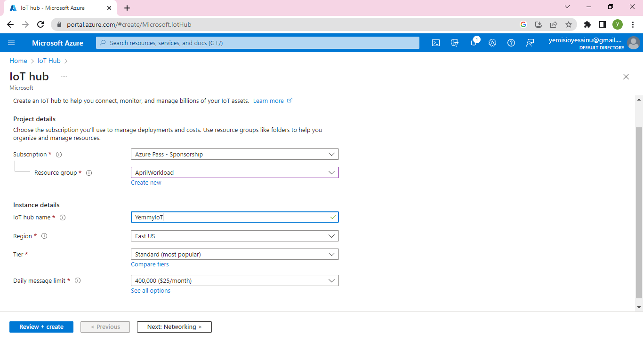The width and height of the screenshot is (643, 342).
Task: Open the Directories and subscriptions filter icon
Action: 455,43
